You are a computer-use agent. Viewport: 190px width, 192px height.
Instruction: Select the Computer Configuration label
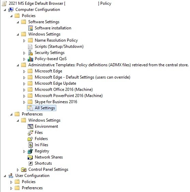pos(38,10)
